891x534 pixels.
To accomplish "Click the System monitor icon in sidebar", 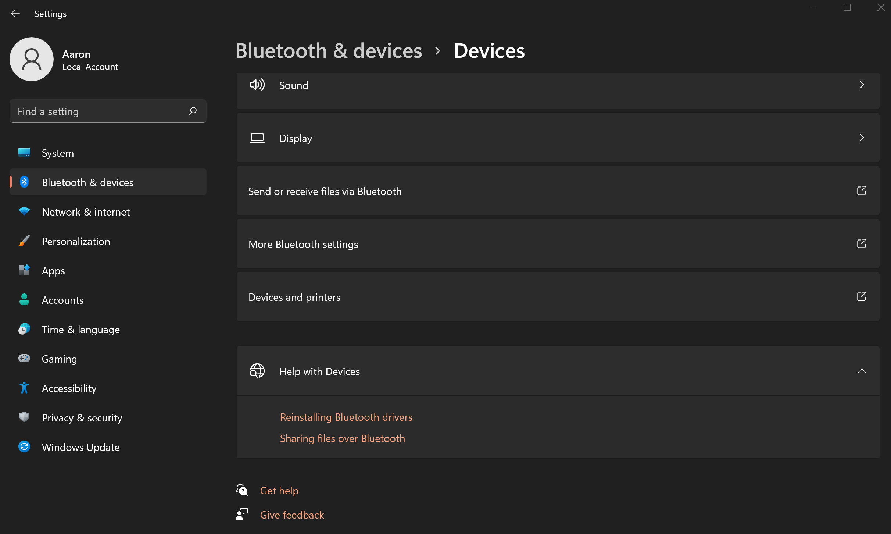I will click(x=24, y=153).
